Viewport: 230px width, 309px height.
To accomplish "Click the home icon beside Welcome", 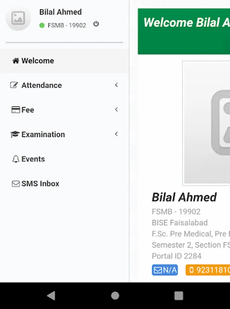I will (x=15, y=61).
